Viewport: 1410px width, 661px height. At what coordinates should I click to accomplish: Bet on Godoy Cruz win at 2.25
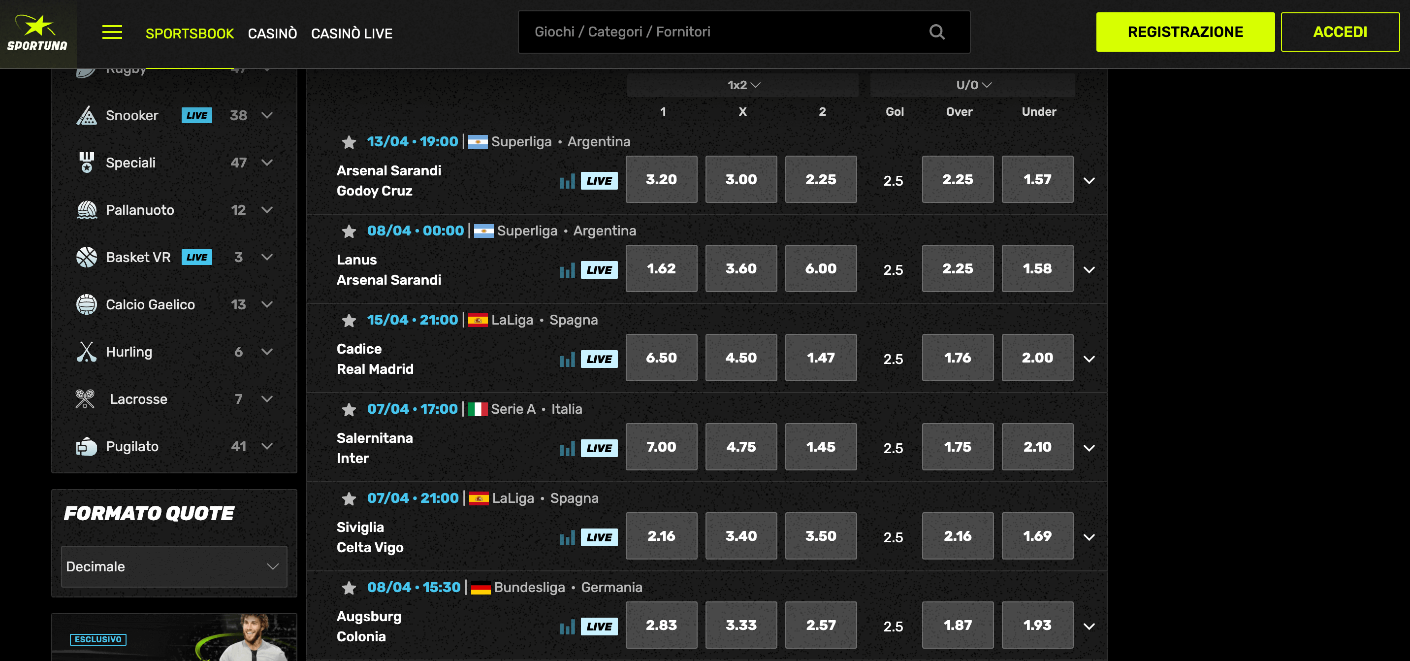pos(821,179)
